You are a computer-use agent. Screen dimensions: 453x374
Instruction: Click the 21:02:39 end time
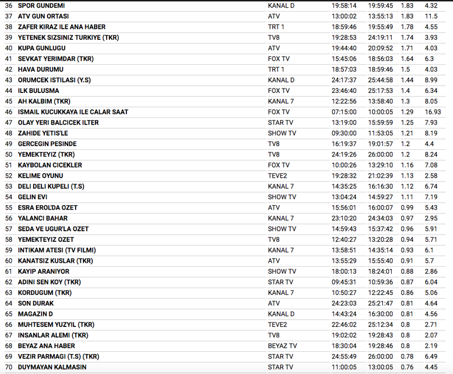(381, 176)
